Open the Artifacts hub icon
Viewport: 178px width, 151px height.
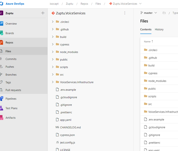click(1, 118)
